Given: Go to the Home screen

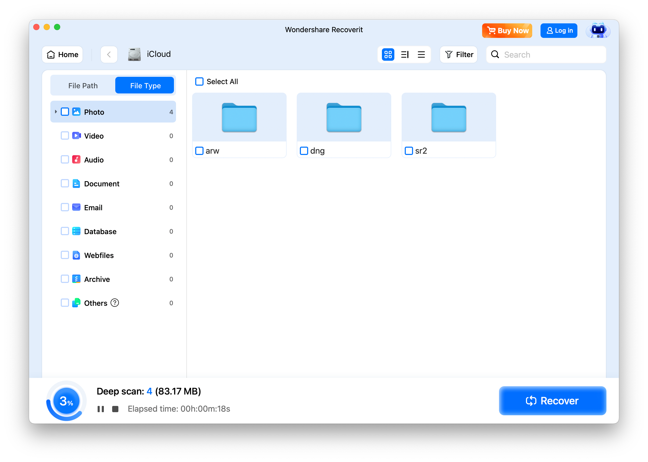Looking at the screenshot, I should pos(63,54).
